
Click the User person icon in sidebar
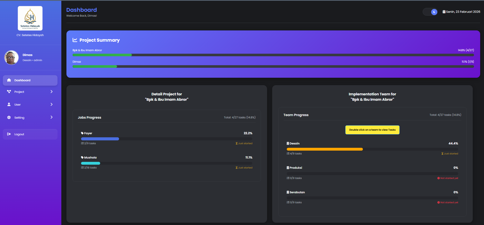[9, 104]
